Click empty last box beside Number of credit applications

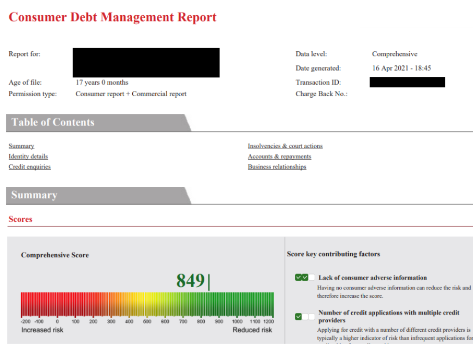pyautogui.click(x=312, y=317)
